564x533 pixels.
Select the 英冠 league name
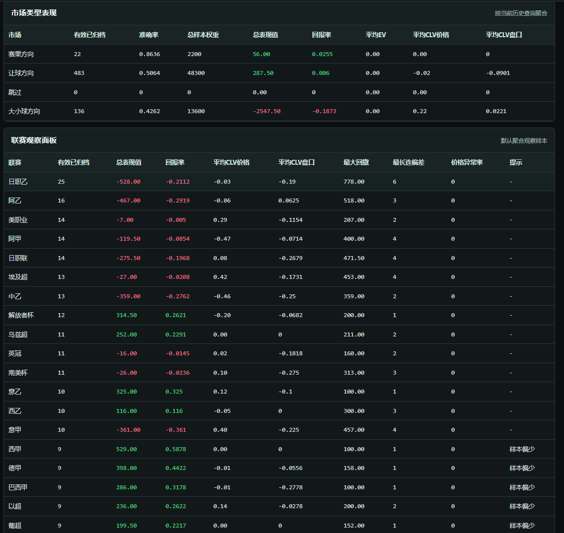(x=15, y=353)
